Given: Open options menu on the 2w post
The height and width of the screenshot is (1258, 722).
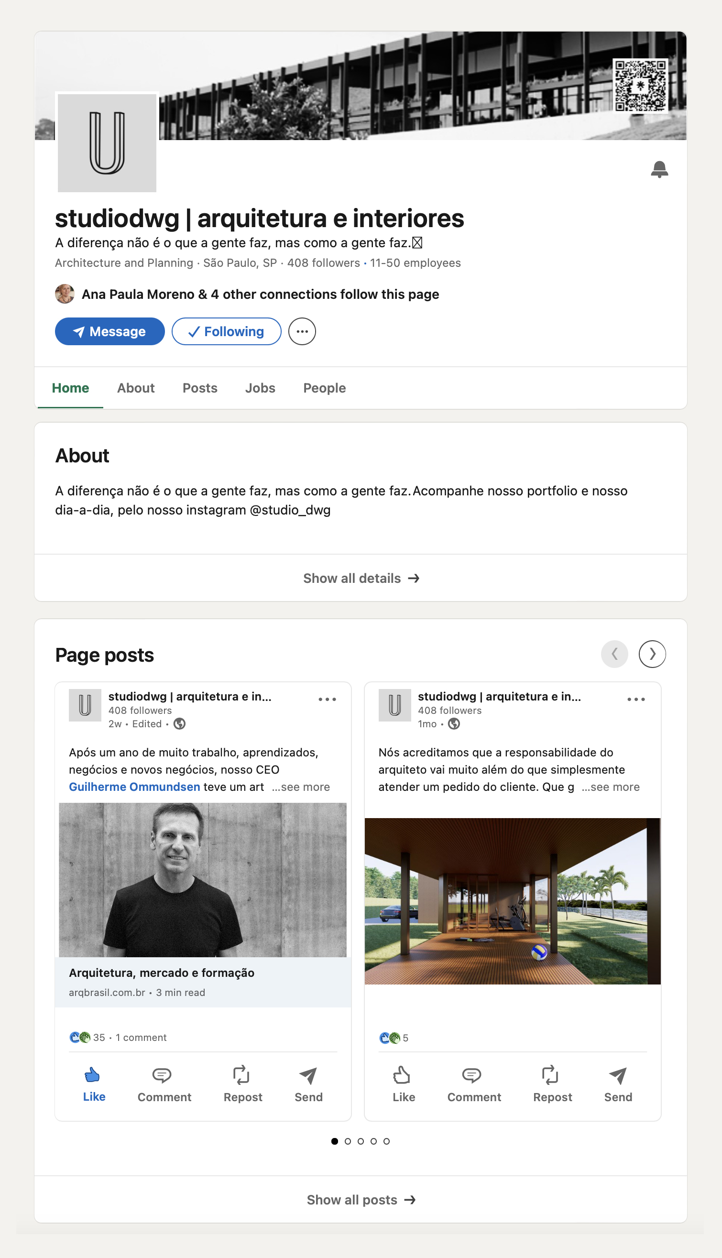Looking at the screenshot, I should [327, 699].
